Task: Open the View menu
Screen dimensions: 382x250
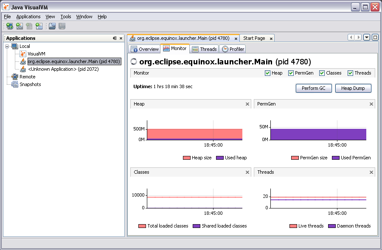Action: 50,17
